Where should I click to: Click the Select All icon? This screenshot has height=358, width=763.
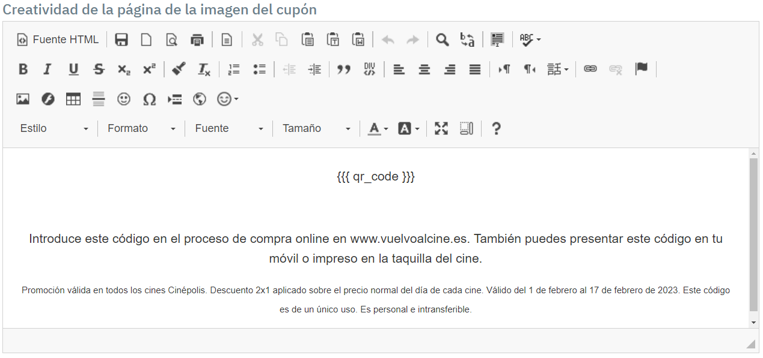pos(497,40)
